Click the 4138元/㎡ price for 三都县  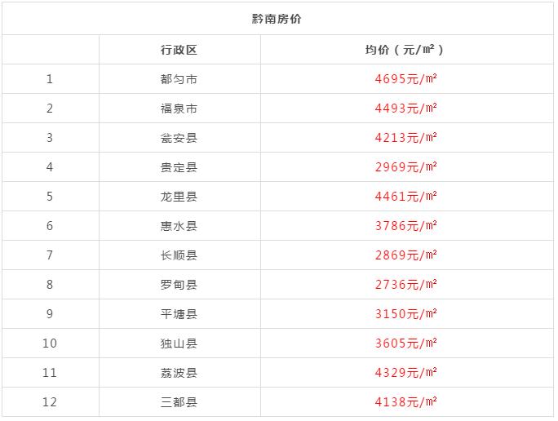405,402
